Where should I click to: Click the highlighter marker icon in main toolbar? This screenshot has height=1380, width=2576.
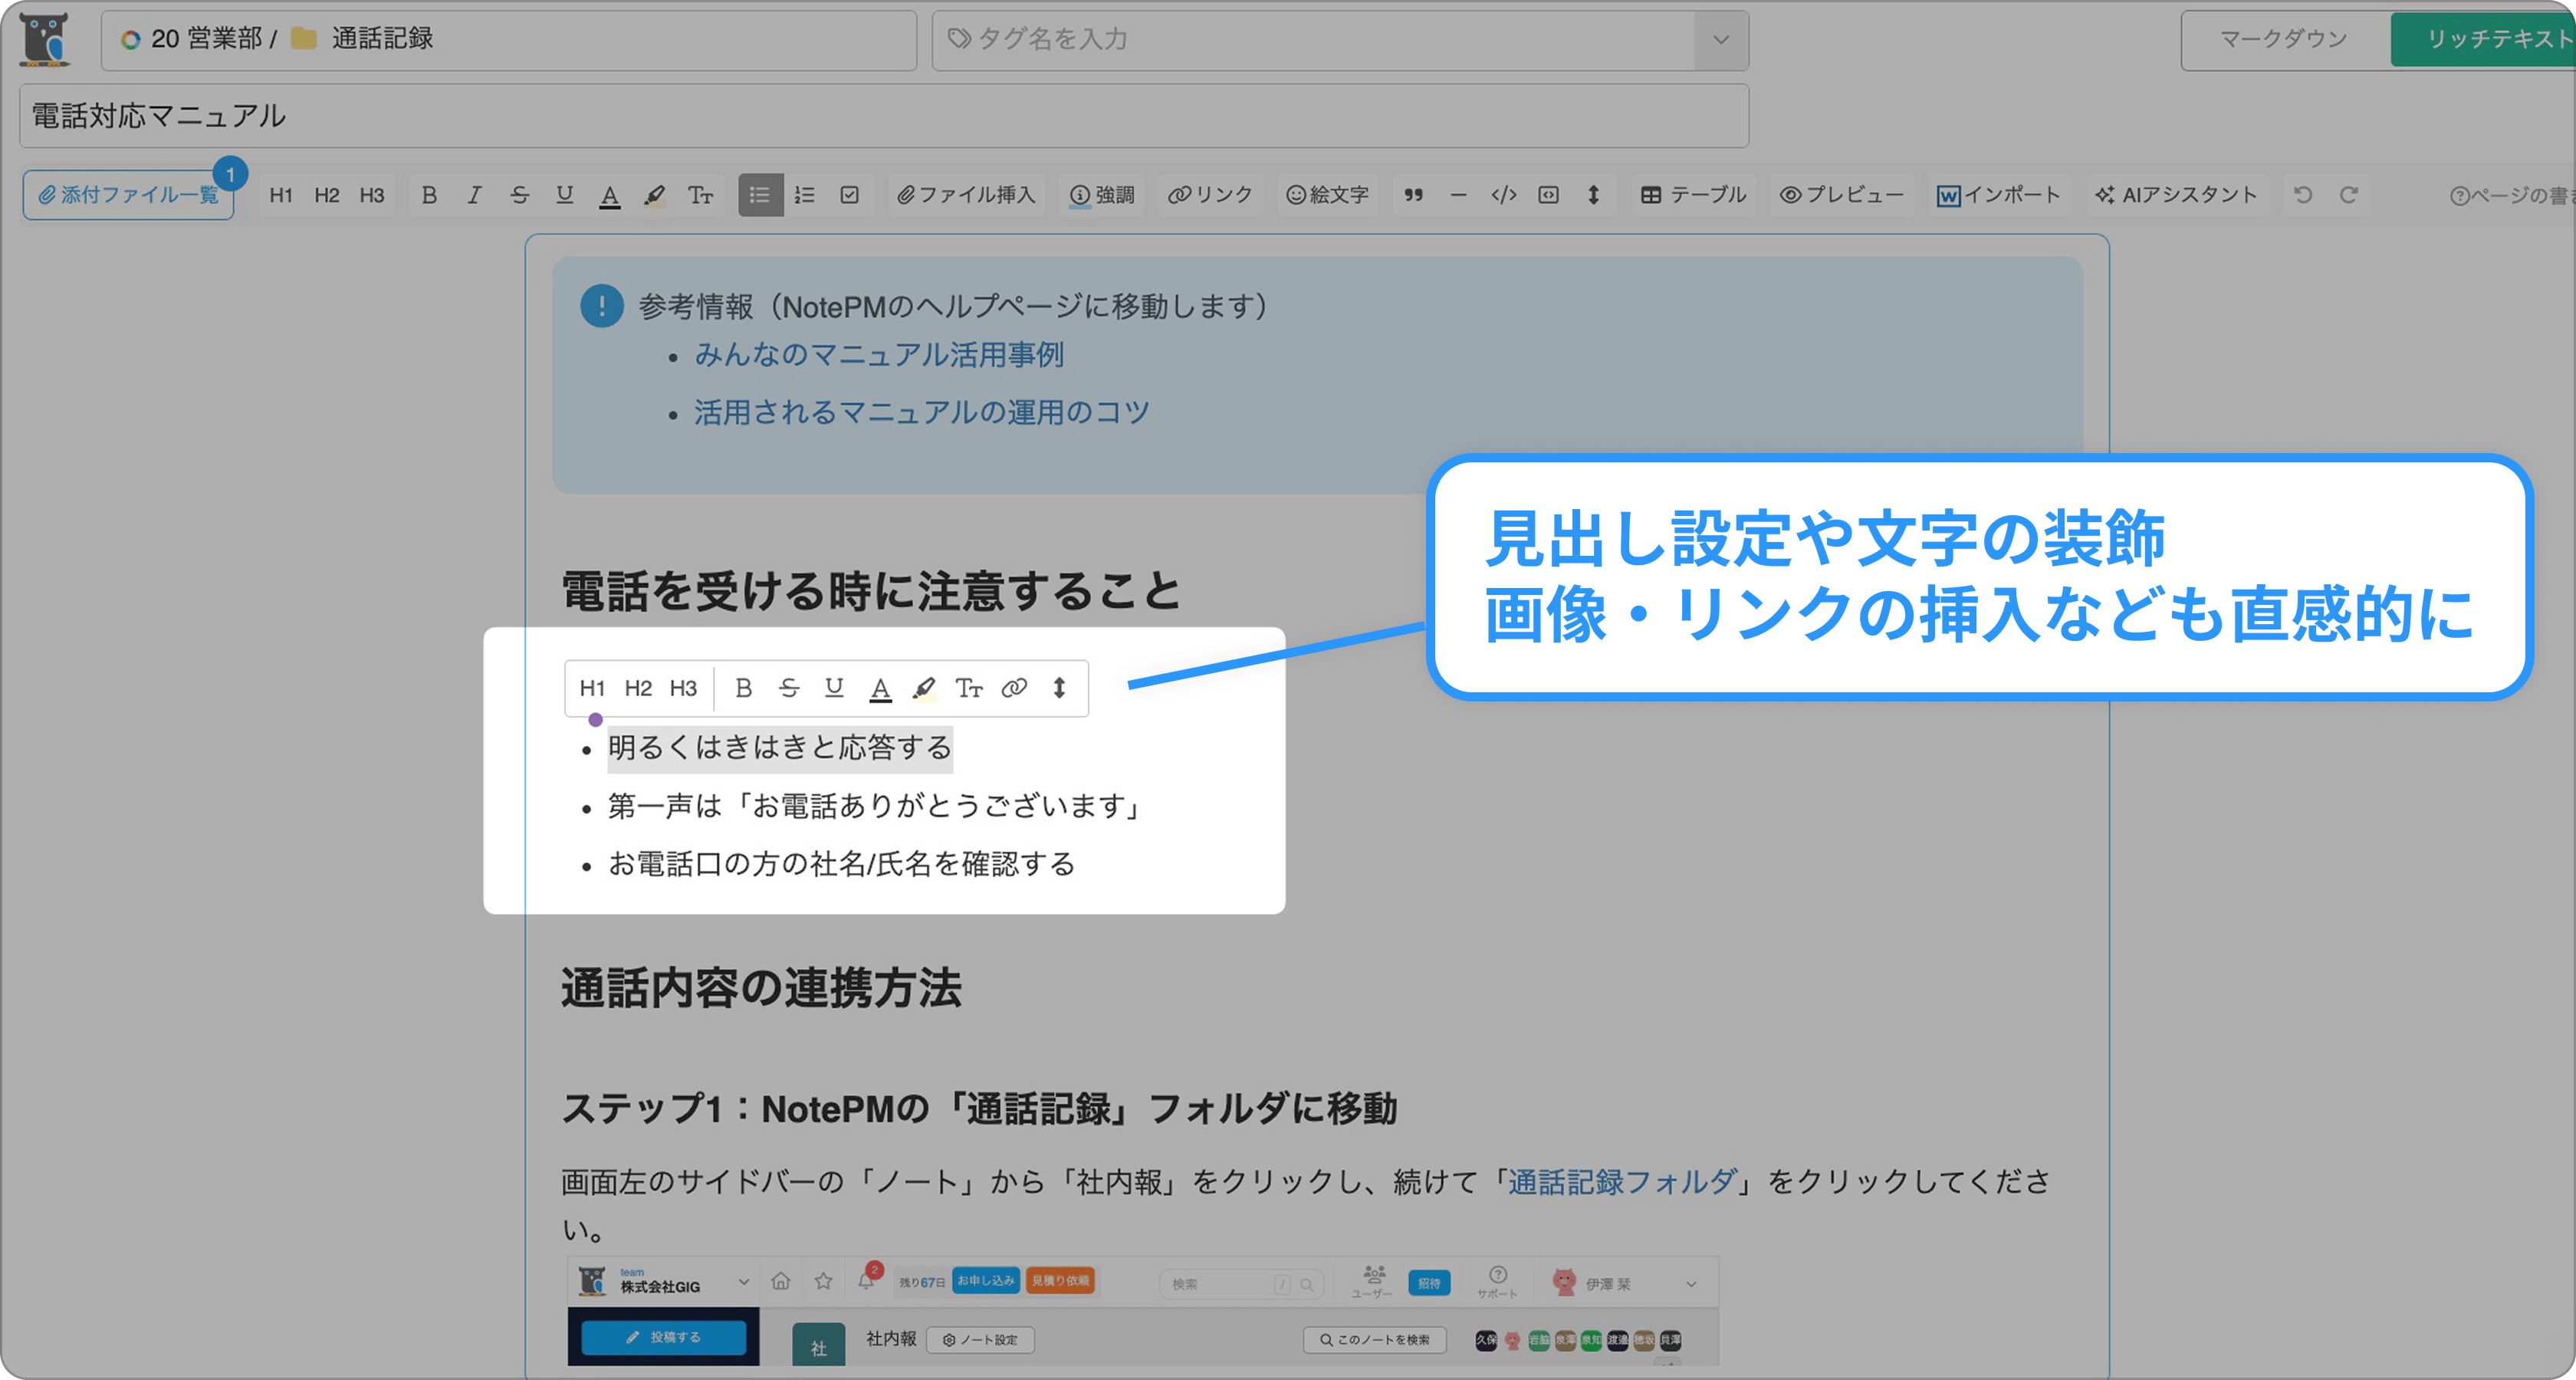click(654, 195)
